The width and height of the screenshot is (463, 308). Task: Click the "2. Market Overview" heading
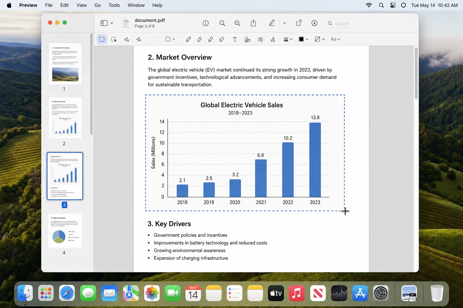click(180, 57)
